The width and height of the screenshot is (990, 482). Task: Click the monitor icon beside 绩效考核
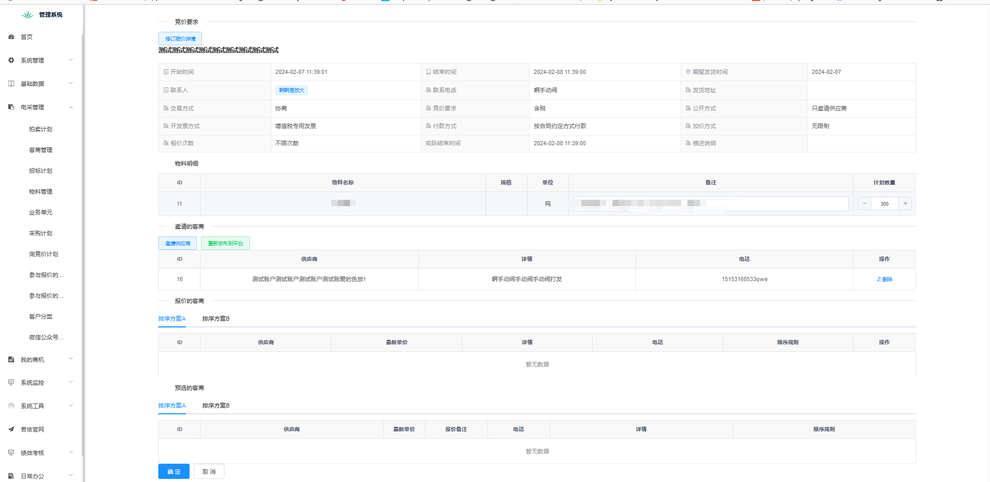pos(11,453)
